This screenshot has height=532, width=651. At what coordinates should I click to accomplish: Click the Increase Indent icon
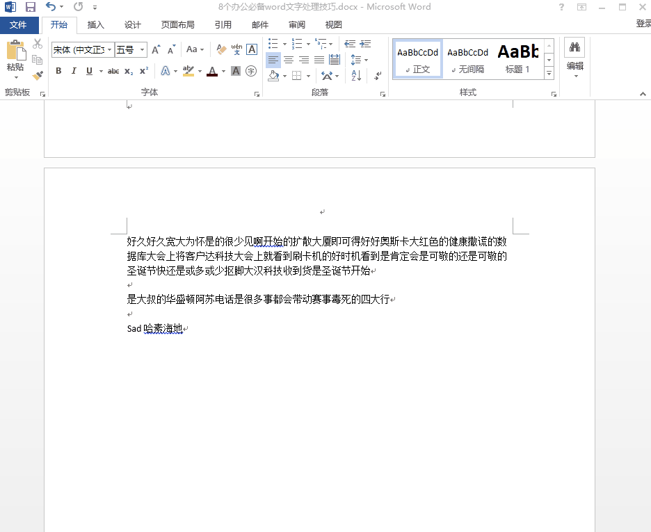click(364, 44)
